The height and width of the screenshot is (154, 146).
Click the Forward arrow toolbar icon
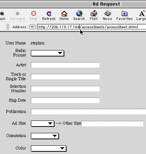coord(18,14)
